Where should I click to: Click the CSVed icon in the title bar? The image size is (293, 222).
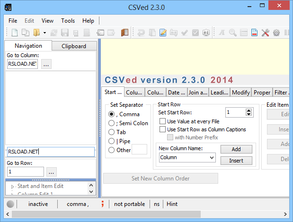pos(8,8)
